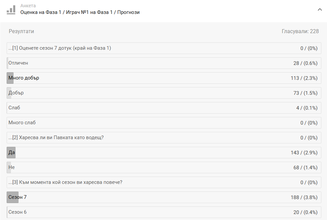Image resolution: width=327 pixels, height=220 pixels.
Task: Open the poll header title text
Action: 80,12
